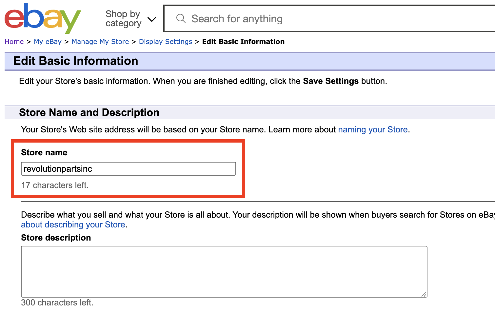Open the My eBay breadcrumb link
495x312 pixels.
click(48, 42)
